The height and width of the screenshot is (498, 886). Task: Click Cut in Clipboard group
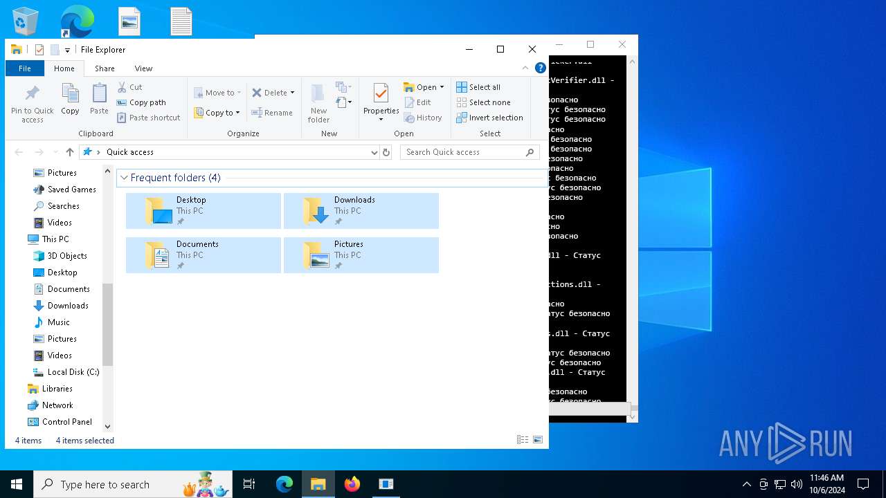pos(129,87)
